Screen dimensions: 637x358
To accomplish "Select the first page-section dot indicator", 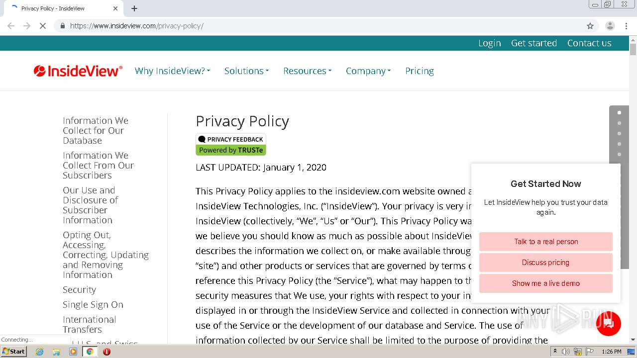I will pos(619,113).
